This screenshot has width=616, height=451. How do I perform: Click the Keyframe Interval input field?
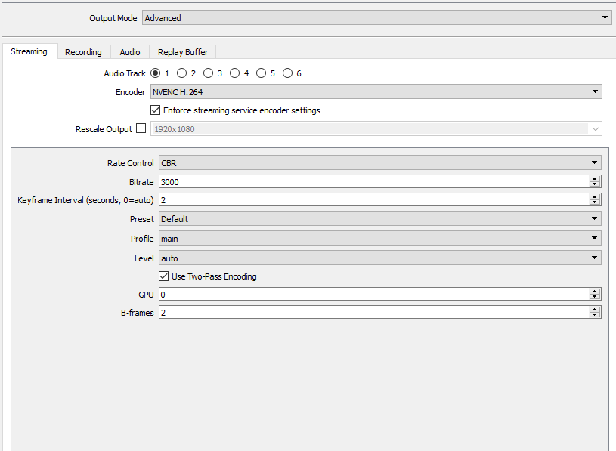pyautogui.click(x=374, y=199)
